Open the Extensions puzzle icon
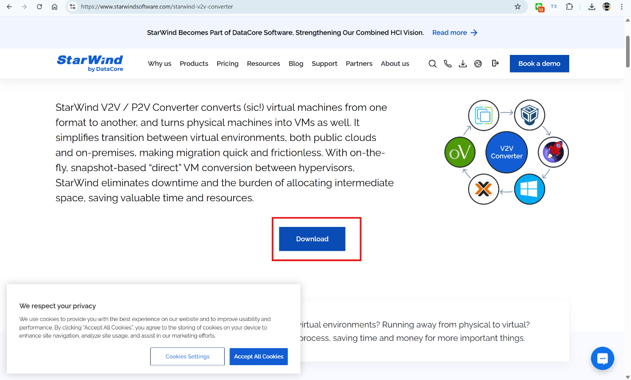 click(569, 7)
